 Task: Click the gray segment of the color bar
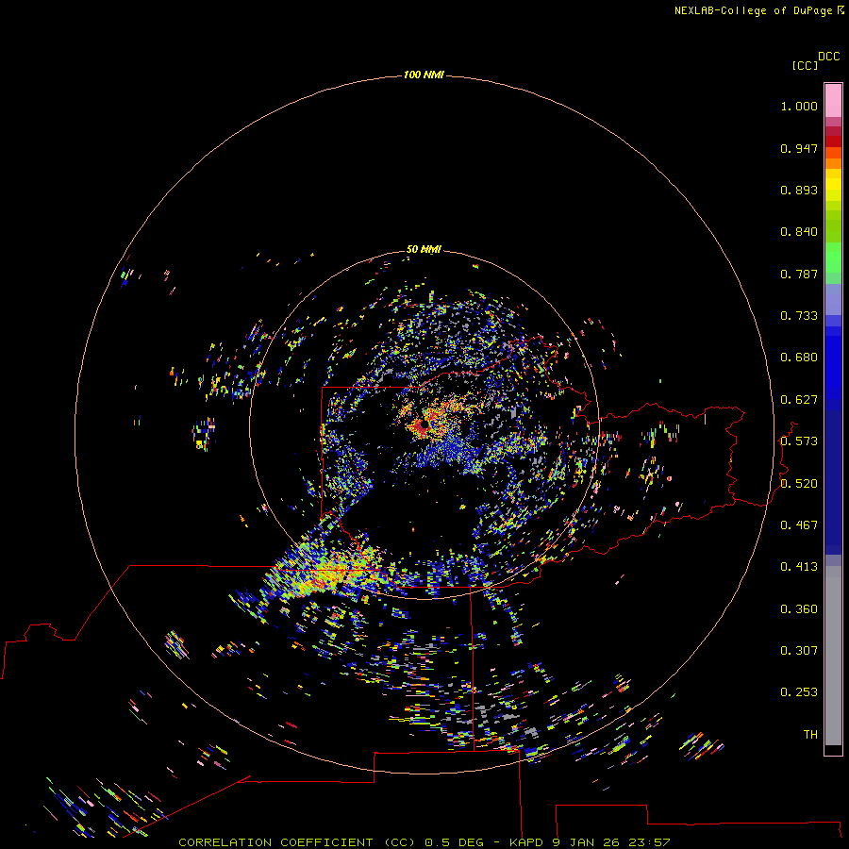click(x=833, y=656)
